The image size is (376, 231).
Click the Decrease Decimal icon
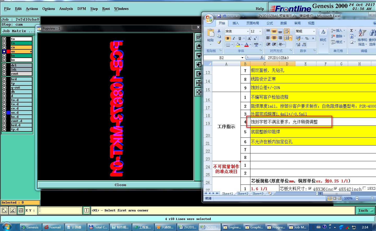click(304, 45)
